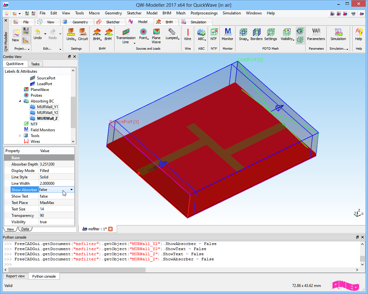Click the M icon beside Field Monitors
Screen dimensions: 368x294
coord(26,130)
